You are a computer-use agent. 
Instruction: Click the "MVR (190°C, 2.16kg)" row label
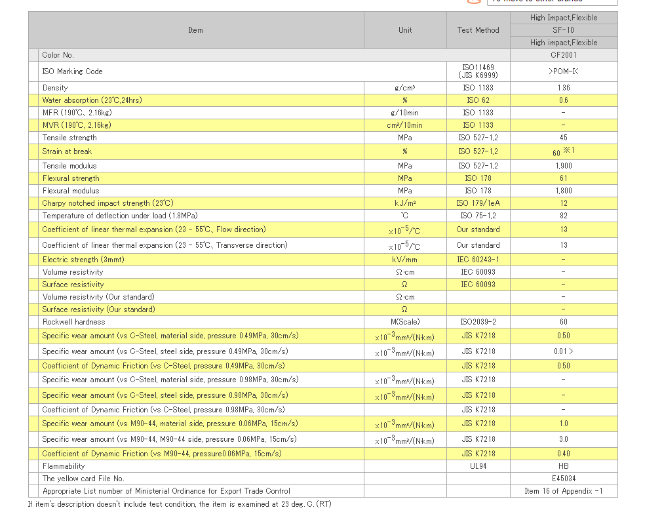tap(77, 125)
